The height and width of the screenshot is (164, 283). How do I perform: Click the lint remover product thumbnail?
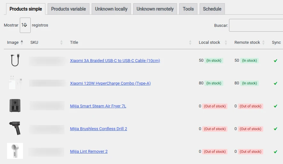(x=15, y=151)
